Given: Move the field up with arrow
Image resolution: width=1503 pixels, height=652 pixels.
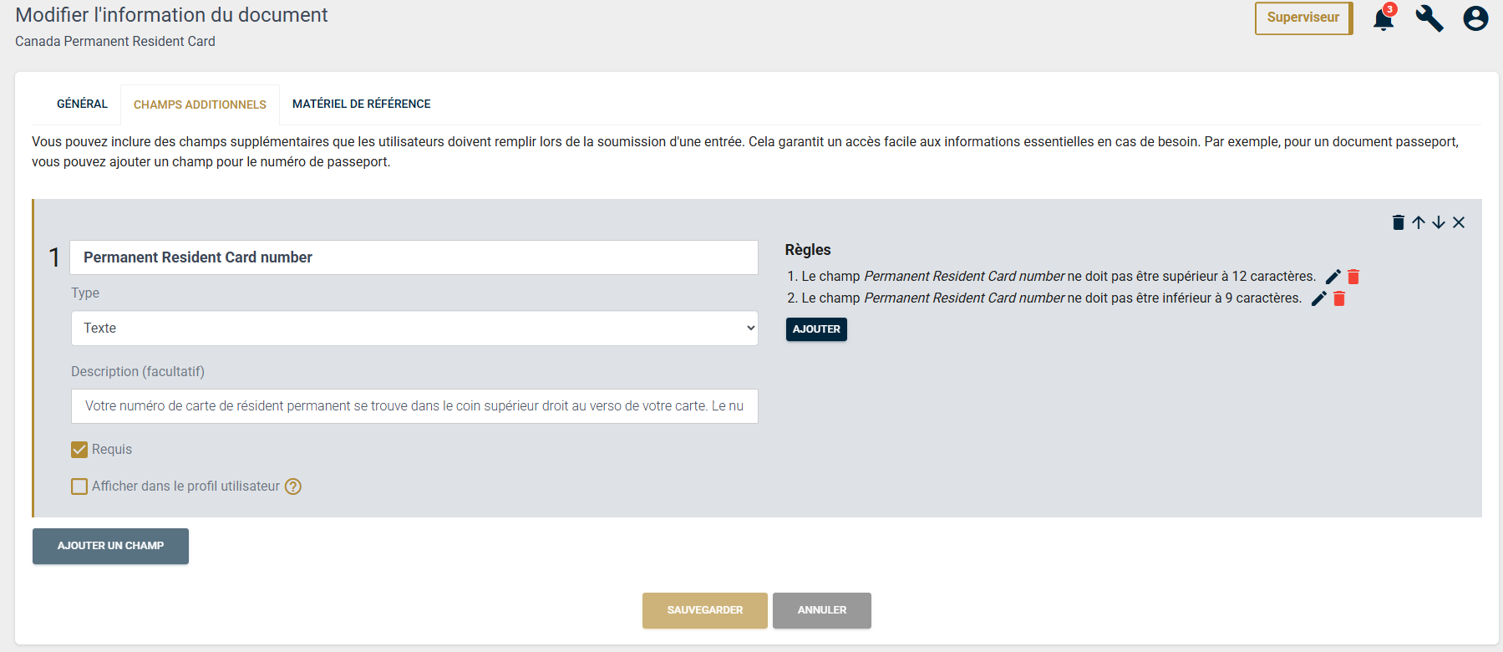Looking at the screenshot, I should [1419, 222].
